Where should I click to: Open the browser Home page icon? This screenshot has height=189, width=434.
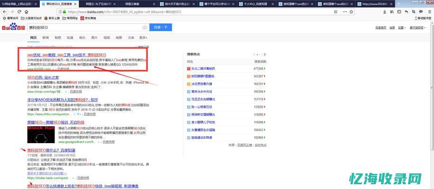tap(26, 12)
